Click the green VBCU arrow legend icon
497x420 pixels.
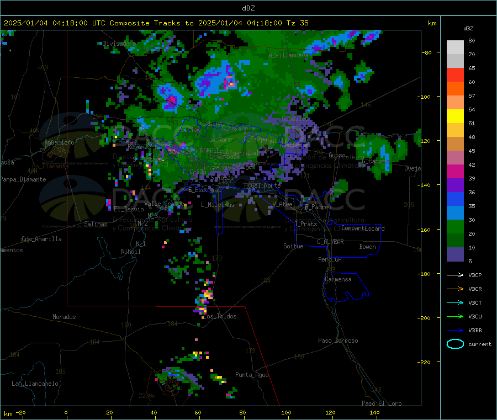pyautogui.click(x=455, y=316)
